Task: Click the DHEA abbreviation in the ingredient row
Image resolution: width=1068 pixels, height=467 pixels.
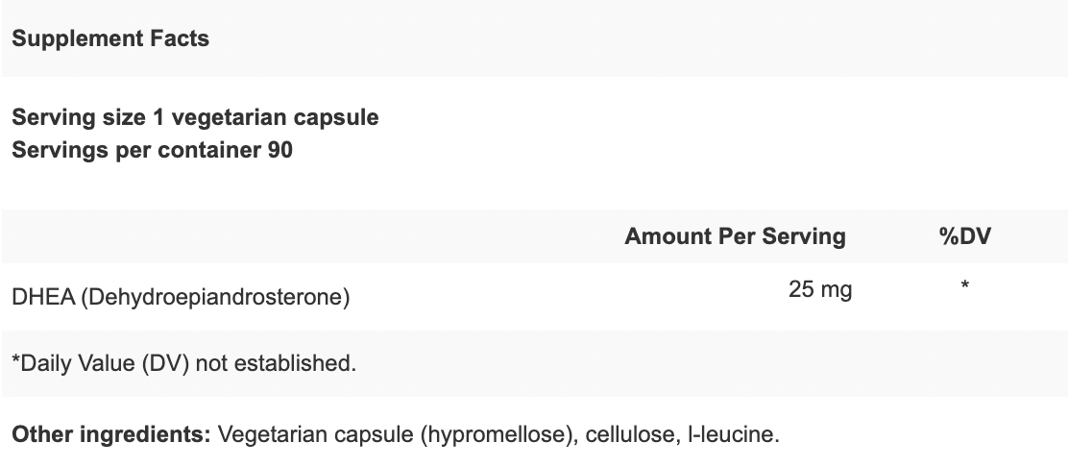Action: pyautogui.click(x=43, y=297)
